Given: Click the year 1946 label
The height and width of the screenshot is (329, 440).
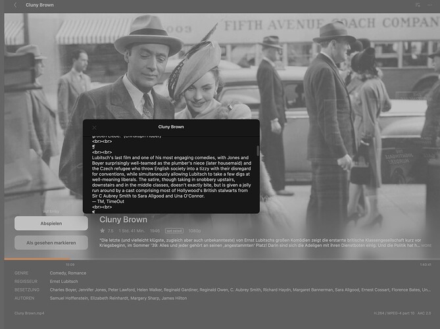Looking at the screenshot, I should (x=155, y=231).
